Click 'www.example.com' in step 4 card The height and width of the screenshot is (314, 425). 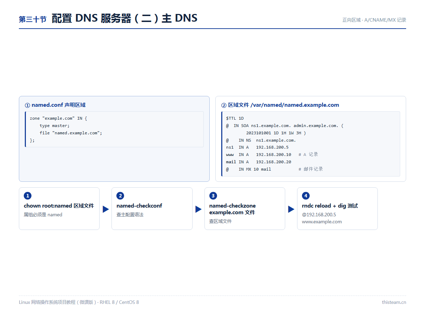point(322,222)
